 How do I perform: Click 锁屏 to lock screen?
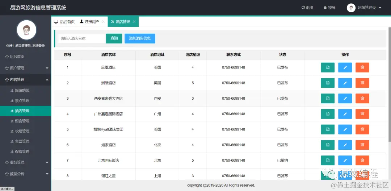329,8
